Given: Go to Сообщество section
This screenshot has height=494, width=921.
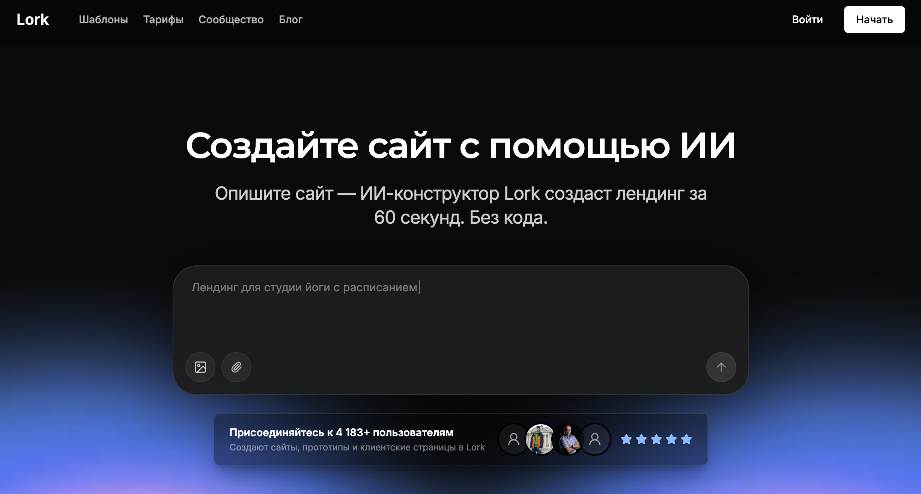Looking at the screenshot, I should 231,20.
